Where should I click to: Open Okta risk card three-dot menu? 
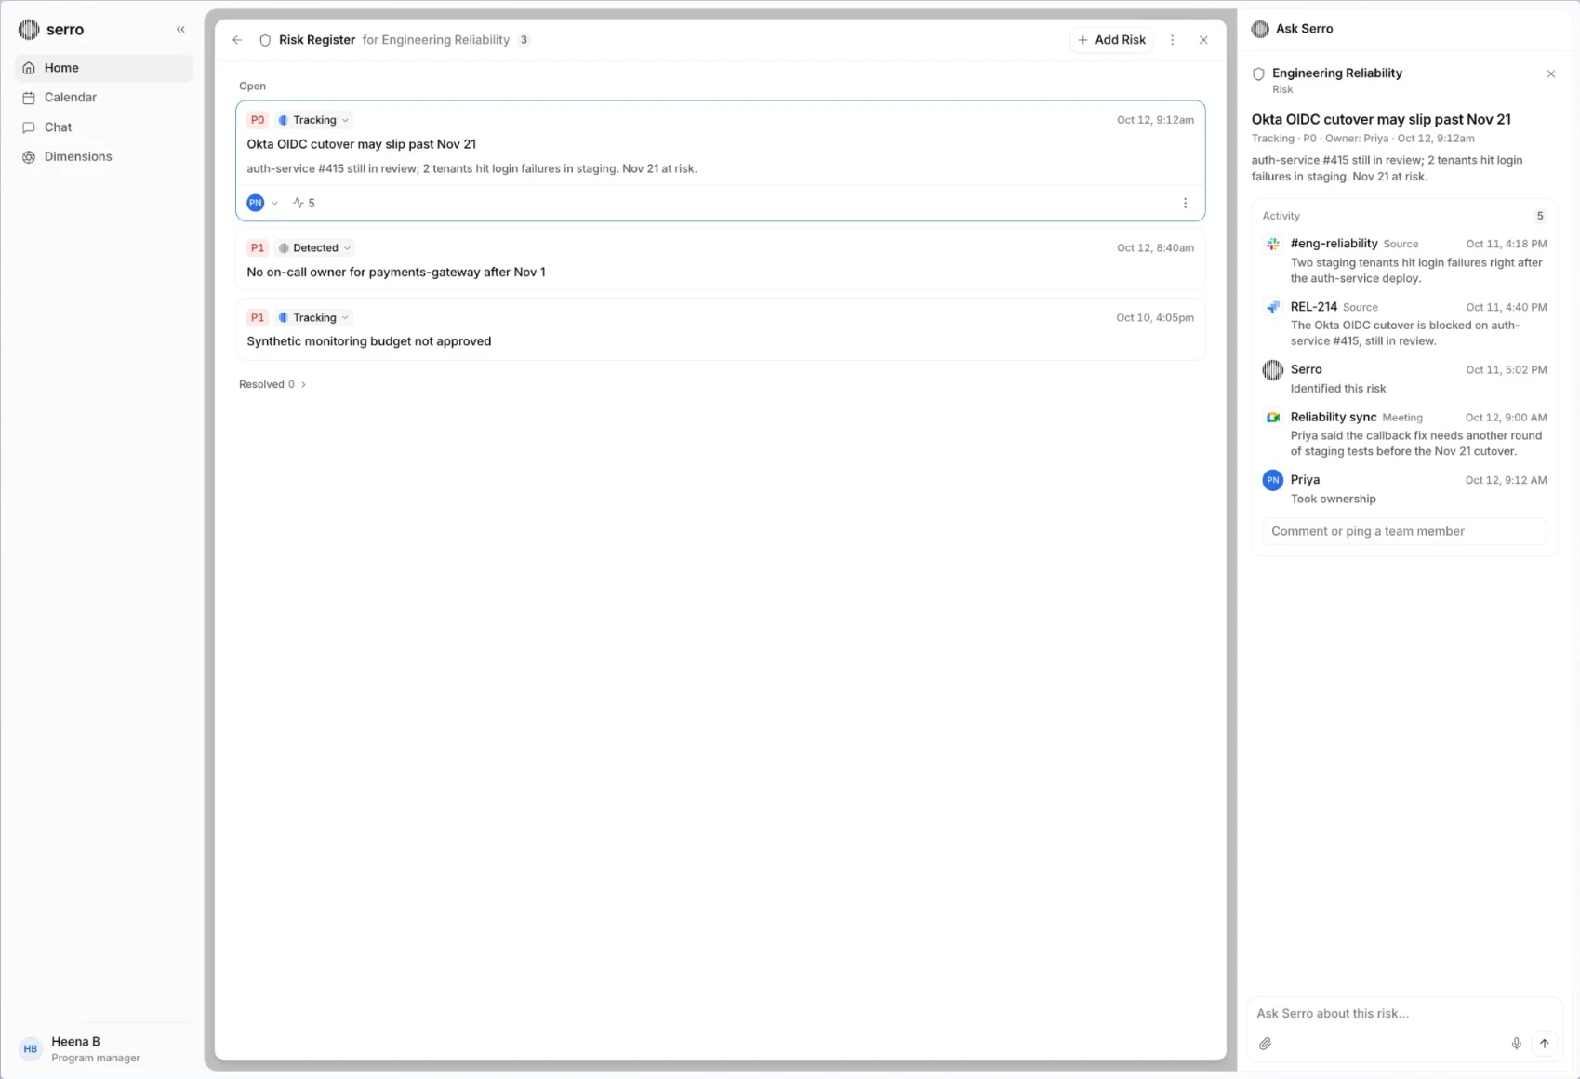1185,203
